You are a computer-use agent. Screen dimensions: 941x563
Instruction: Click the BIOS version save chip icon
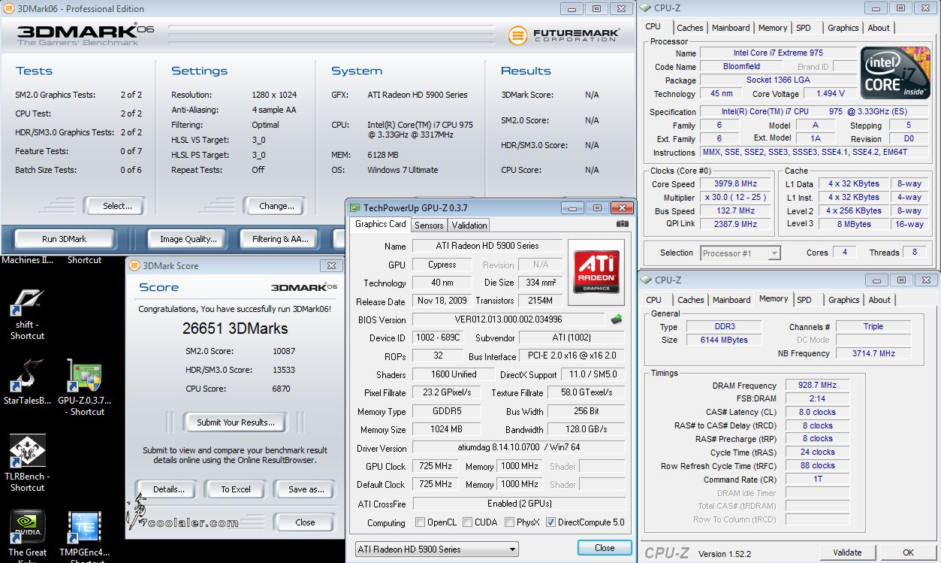[x=616, y=319]
